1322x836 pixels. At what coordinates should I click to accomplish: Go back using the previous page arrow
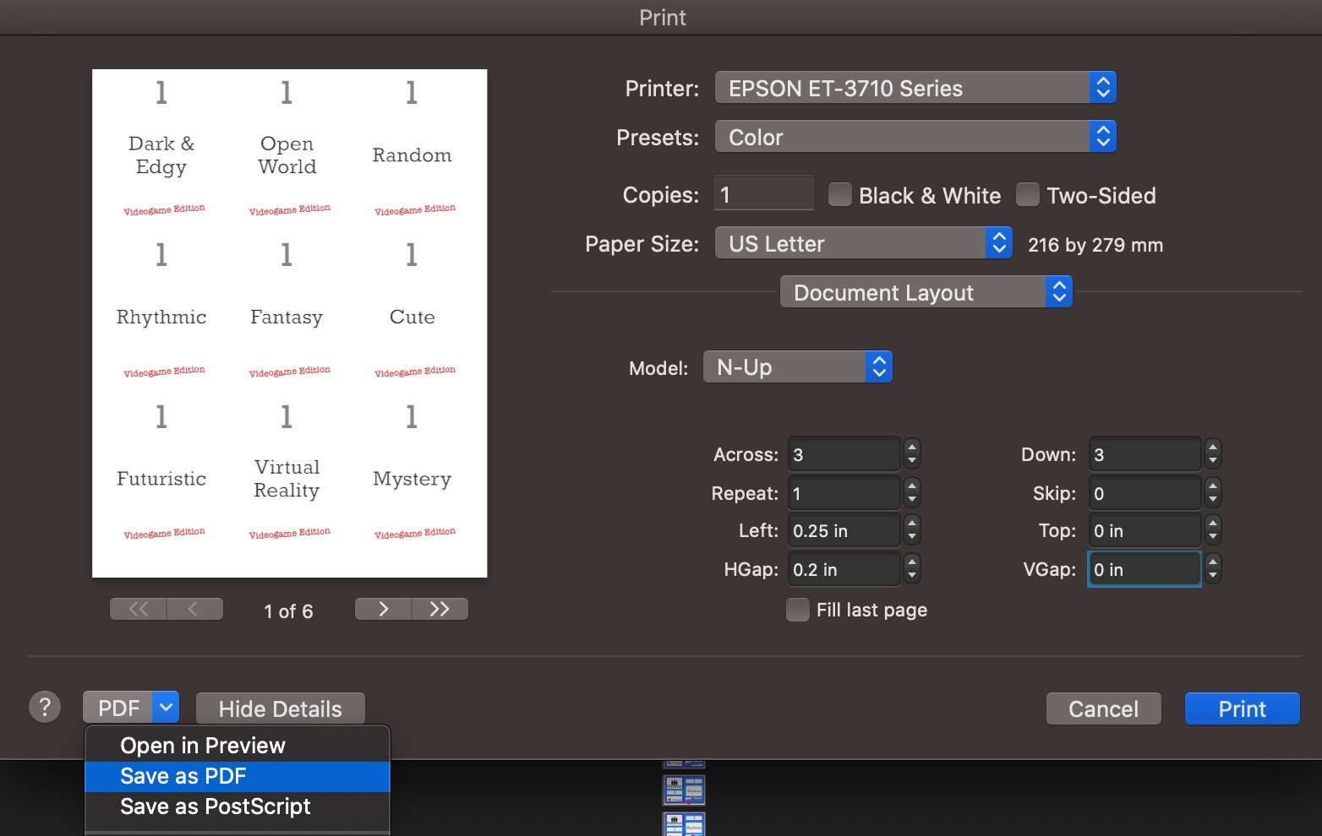(195, 608)
